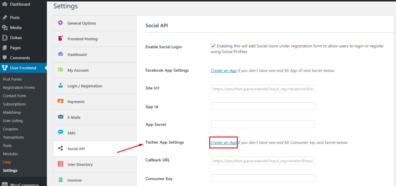Click the General Options gear icon
This screenshot has height=186, width=396.
pyautogui.click(x=61, y=23)
